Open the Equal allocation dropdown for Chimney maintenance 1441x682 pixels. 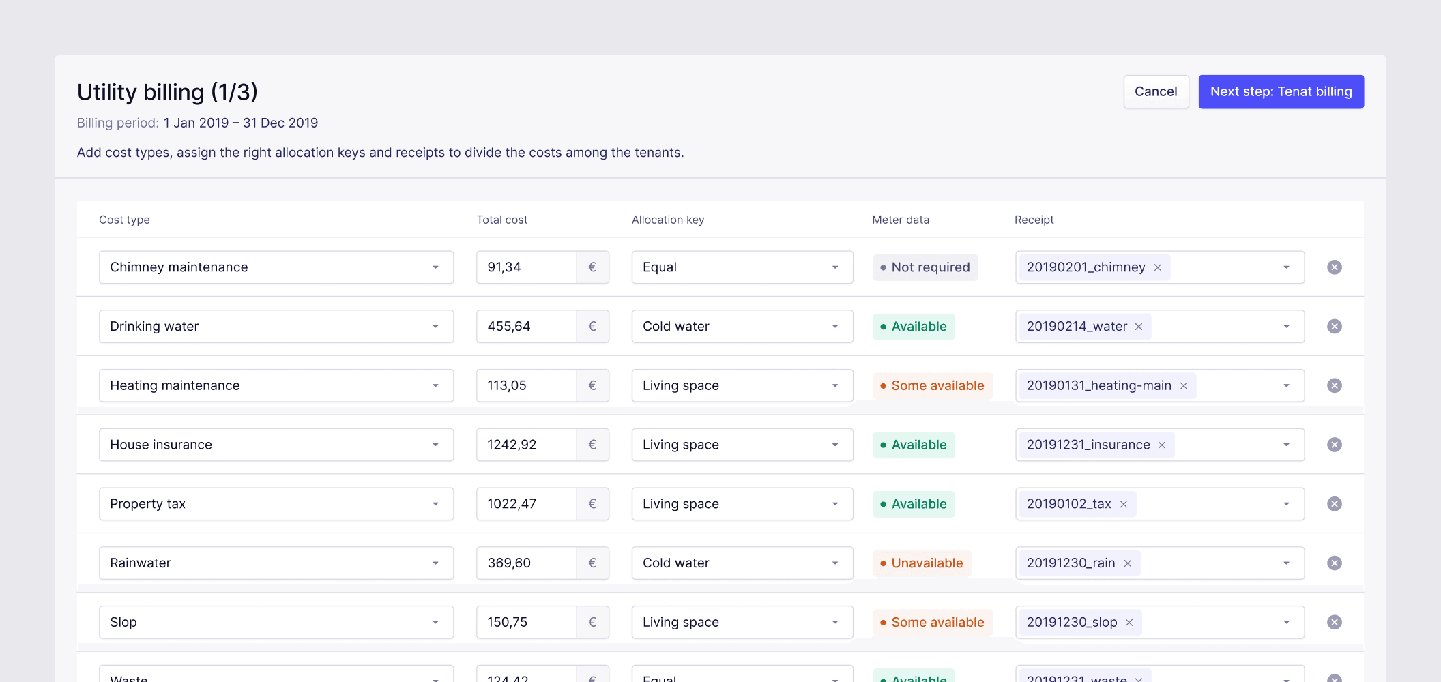click(835, 267)
